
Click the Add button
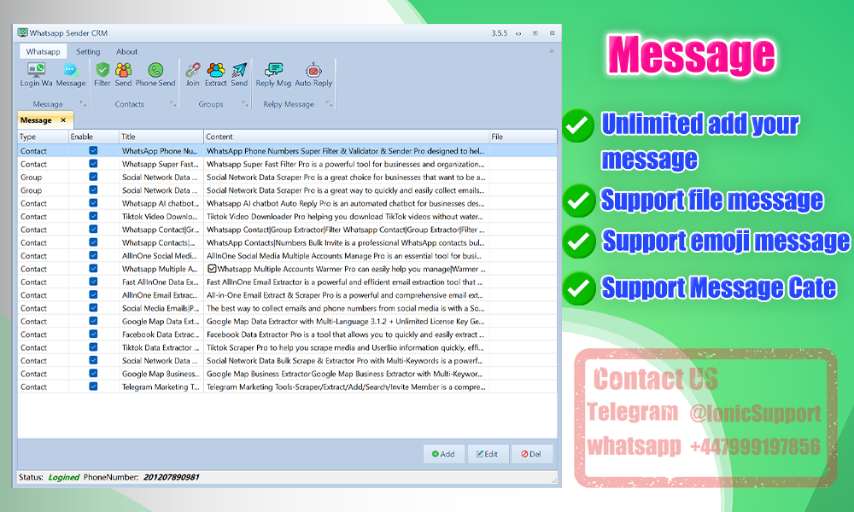click(443, 454)
